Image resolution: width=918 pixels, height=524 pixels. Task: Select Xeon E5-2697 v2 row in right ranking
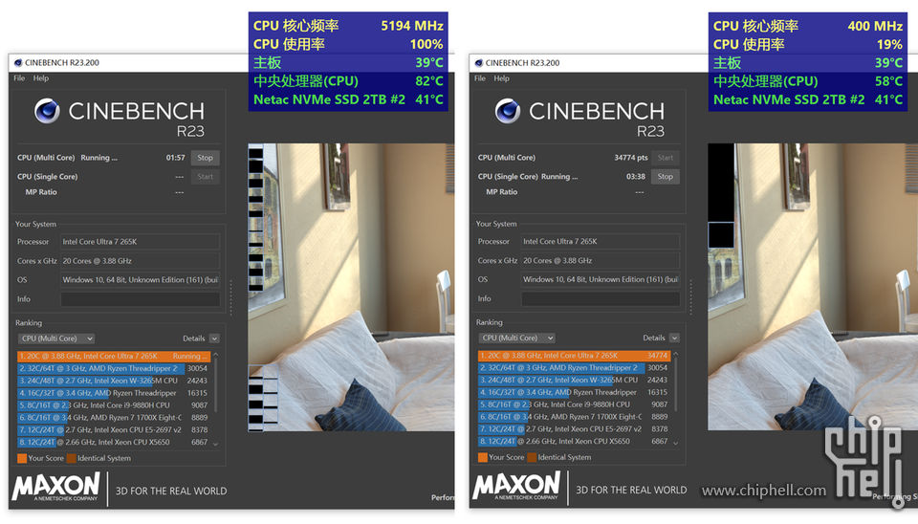tap(574, 429)
